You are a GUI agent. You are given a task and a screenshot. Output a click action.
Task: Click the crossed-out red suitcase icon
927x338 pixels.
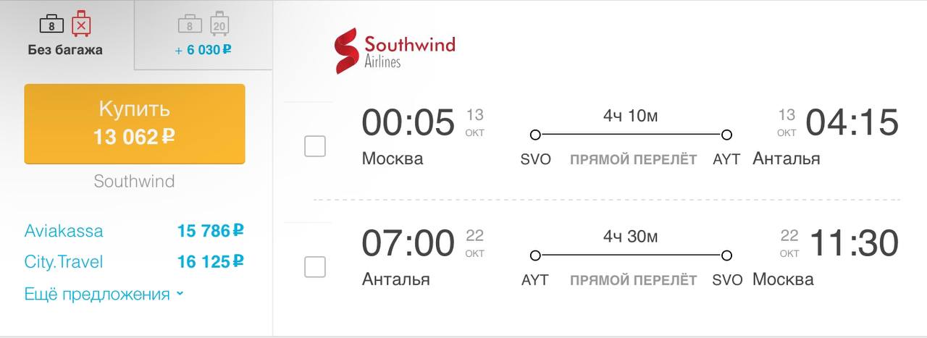(81, 25)
